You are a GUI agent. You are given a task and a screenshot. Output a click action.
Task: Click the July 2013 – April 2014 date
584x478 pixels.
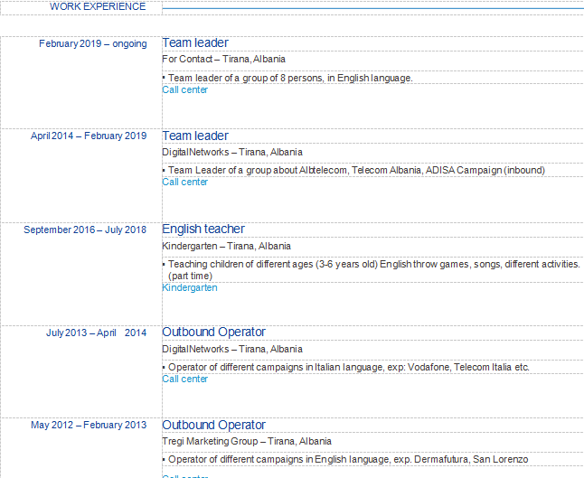pos(96,333)
